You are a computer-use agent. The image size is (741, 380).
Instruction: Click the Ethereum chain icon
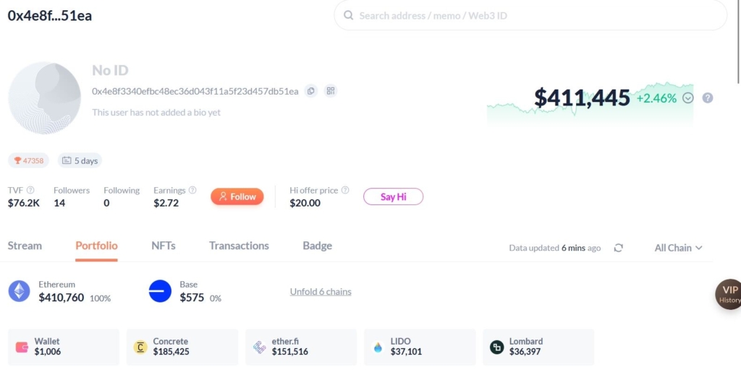(19, 291)
